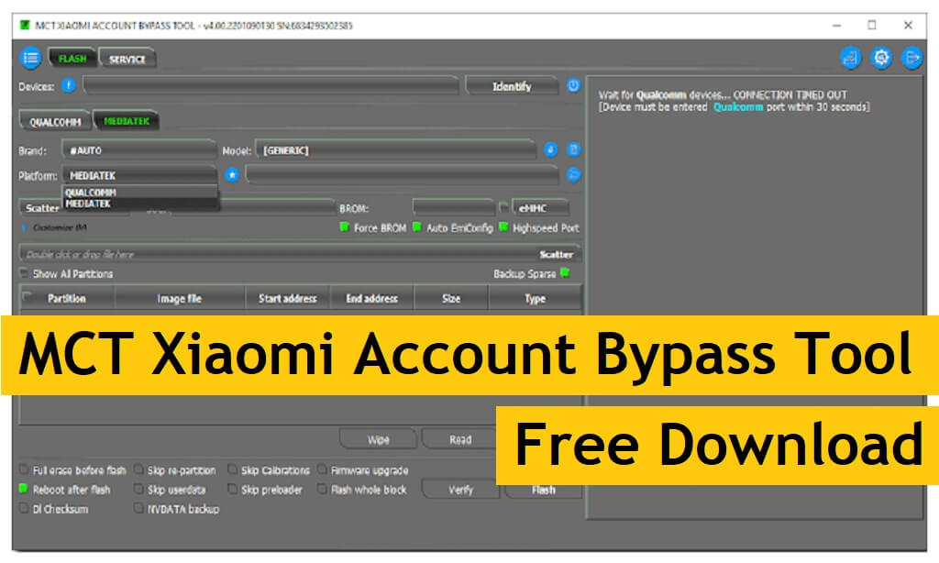
Task: Open the Brand dropdown showing #AUTO
Action: pos(138,148)
